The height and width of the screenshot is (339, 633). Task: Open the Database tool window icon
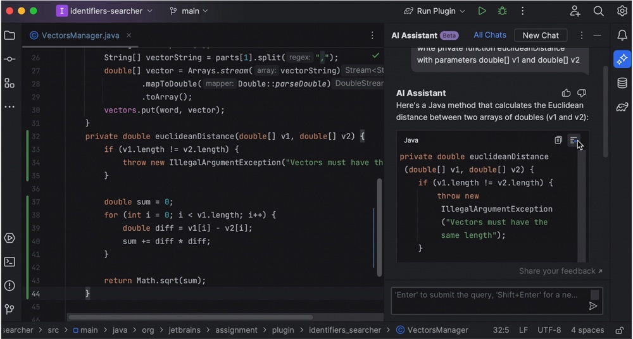[622, 83]
